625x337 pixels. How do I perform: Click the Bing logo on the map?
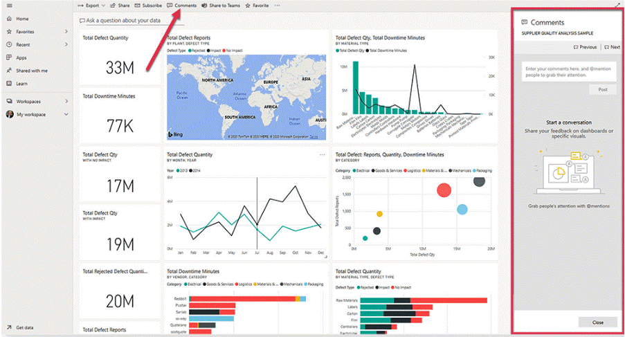tap(175, 134)
